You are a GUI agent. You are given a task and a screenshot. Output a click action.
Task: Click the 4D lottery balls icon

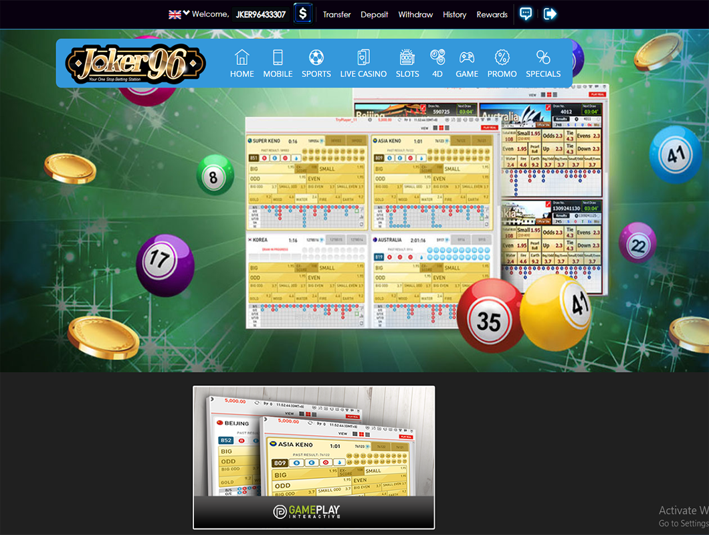point(437,58)
